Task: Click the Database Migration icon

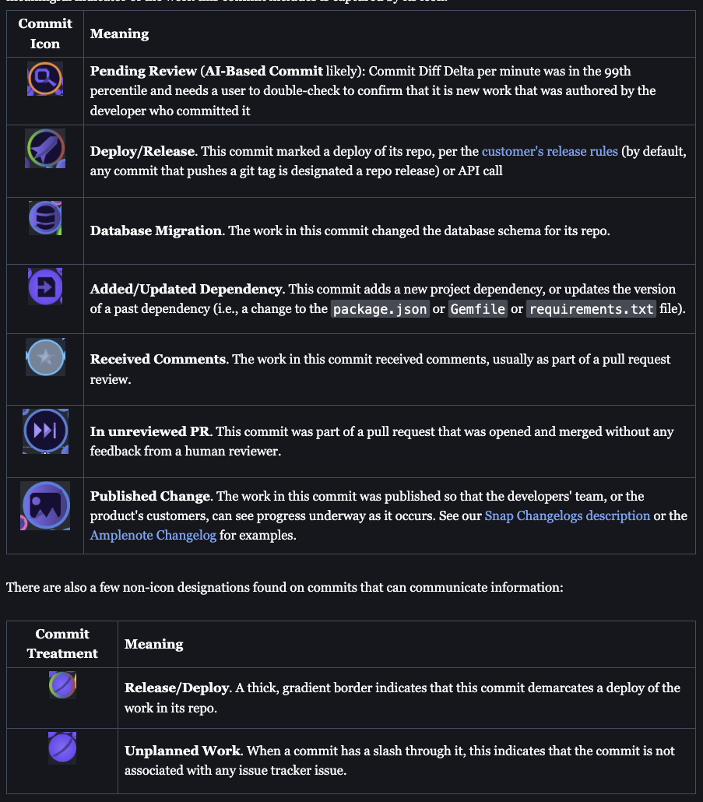Action: pyautogui.click(x=44, y=218)
